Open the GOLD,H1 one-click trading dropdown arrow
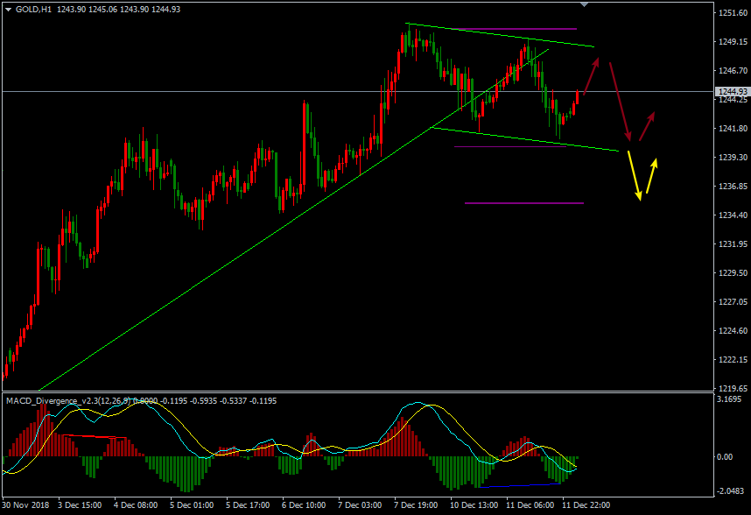 click(8, 9)
